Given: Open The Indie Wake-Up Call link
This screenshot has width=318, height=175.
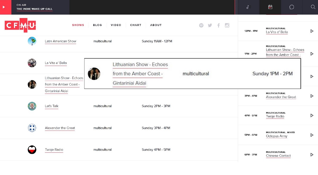Looking at the screenshot, I should point(34,9).
